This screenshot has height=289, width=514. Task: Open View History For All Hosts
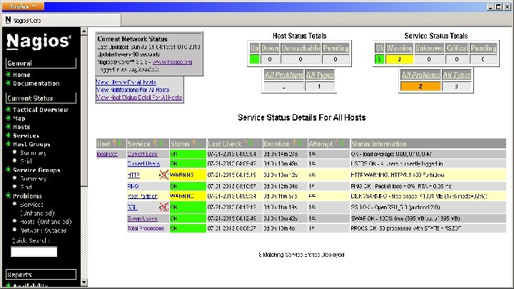click(126, 82)
